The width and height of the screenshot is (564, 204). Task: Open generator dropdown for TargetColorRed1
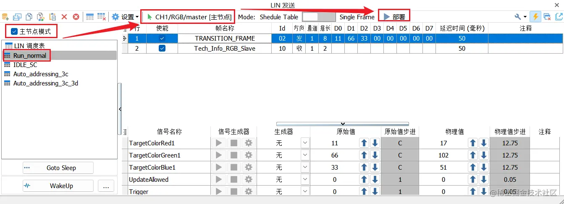pos(305,143)
